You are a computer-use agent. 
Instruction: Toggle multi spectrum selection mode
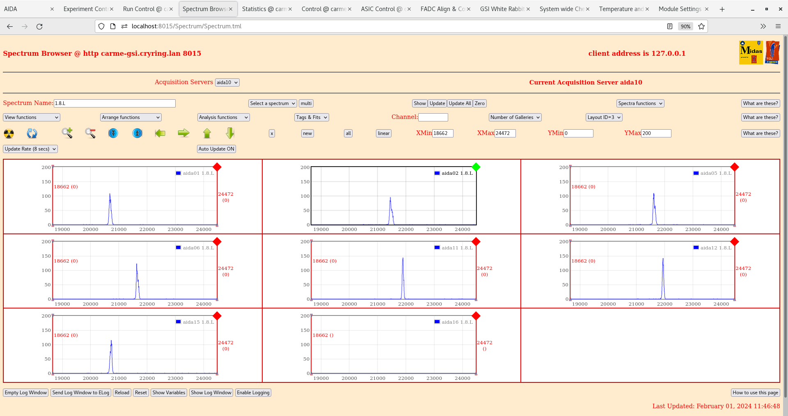[x=306, y=103]
